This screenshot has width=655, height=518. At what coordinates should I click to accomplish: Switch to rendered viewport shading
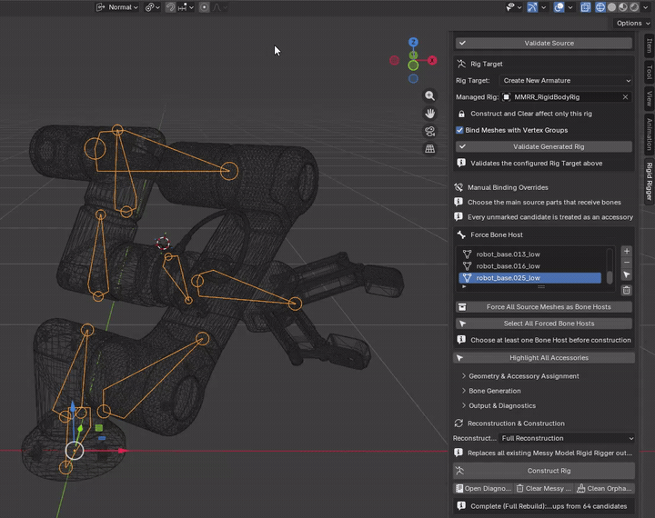point(634,7)
